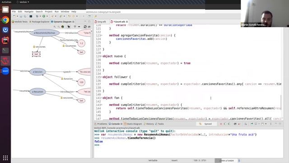Viewport: 289px width, 163px height.
Task: Open the terminal toolbar icon
Action: (x=31, y=16)
